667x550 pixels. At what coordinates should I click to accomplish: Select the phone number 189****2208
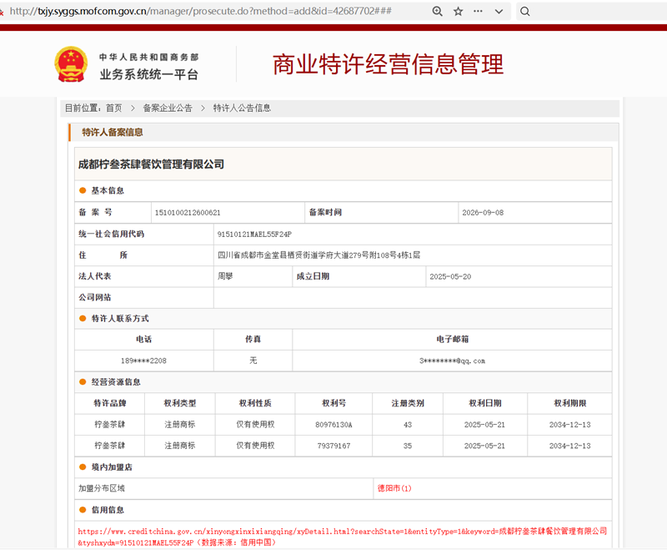point(143,361)
